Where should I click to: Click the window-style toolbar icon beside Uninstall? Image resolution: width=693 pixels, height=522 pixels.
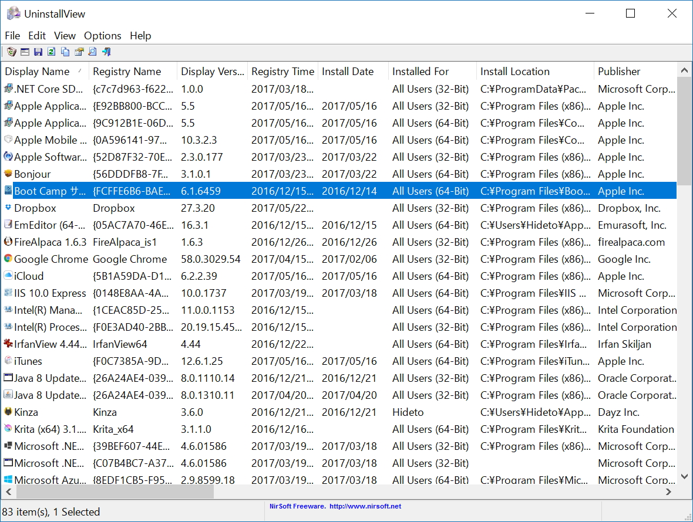pyautogui.click(x=25, y=52)
